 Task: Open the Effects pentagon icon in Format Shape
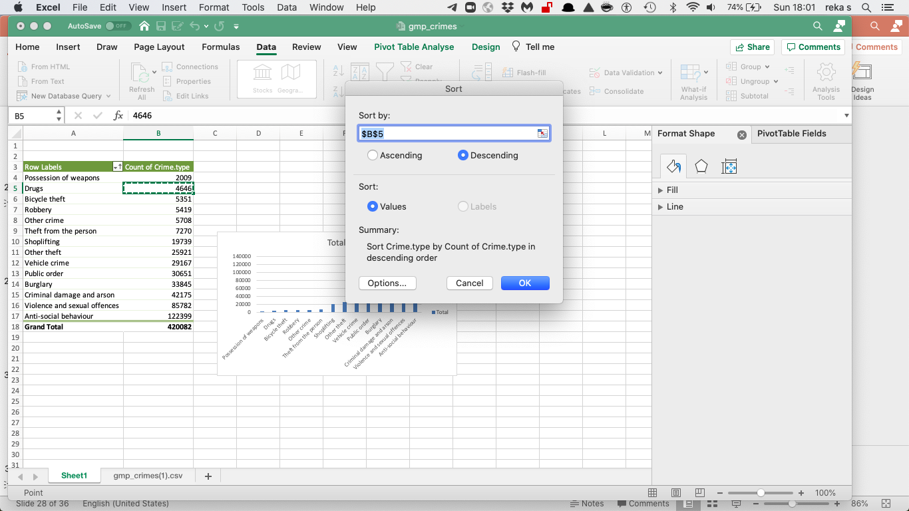tap(701, 166)
